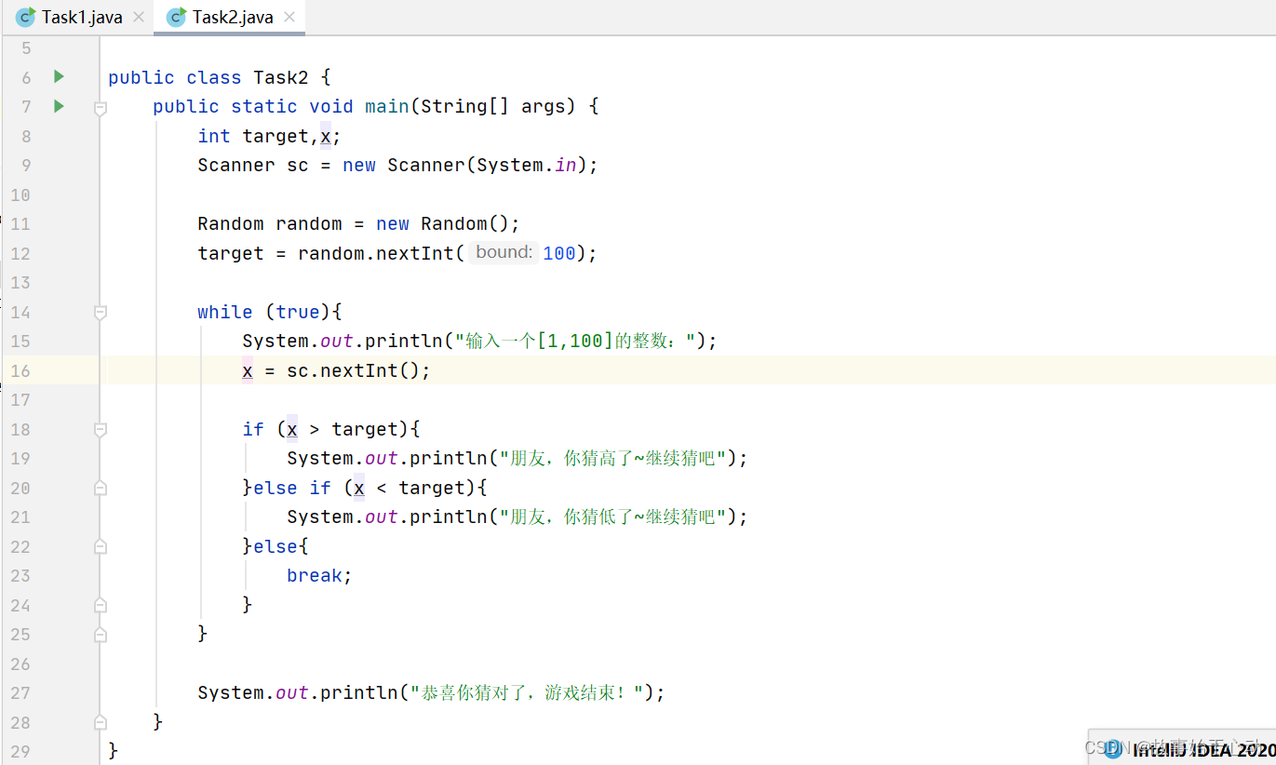Screen dimensions: 1276x765
Task: Fold the if (x > target) block
Action: coord(101,430)
